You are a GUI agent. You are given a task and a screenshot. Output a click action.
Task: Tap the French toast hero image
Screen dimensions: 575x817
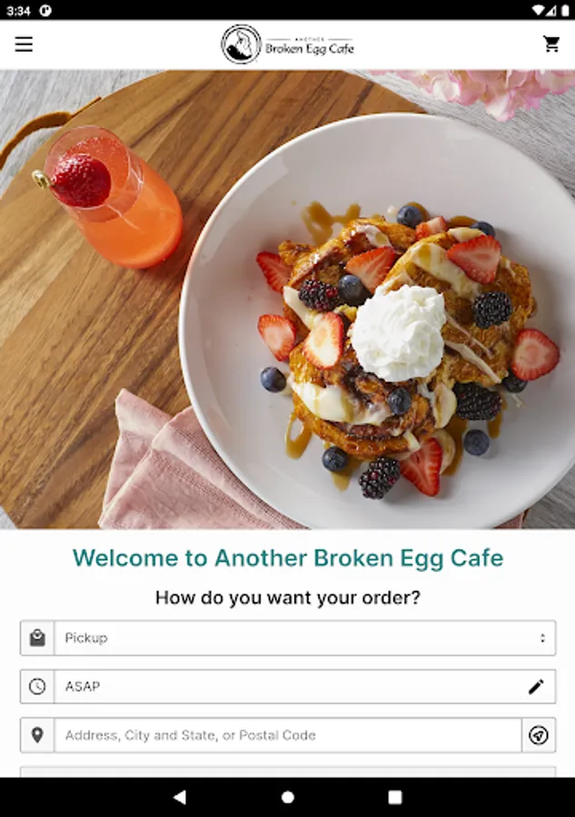287,300
